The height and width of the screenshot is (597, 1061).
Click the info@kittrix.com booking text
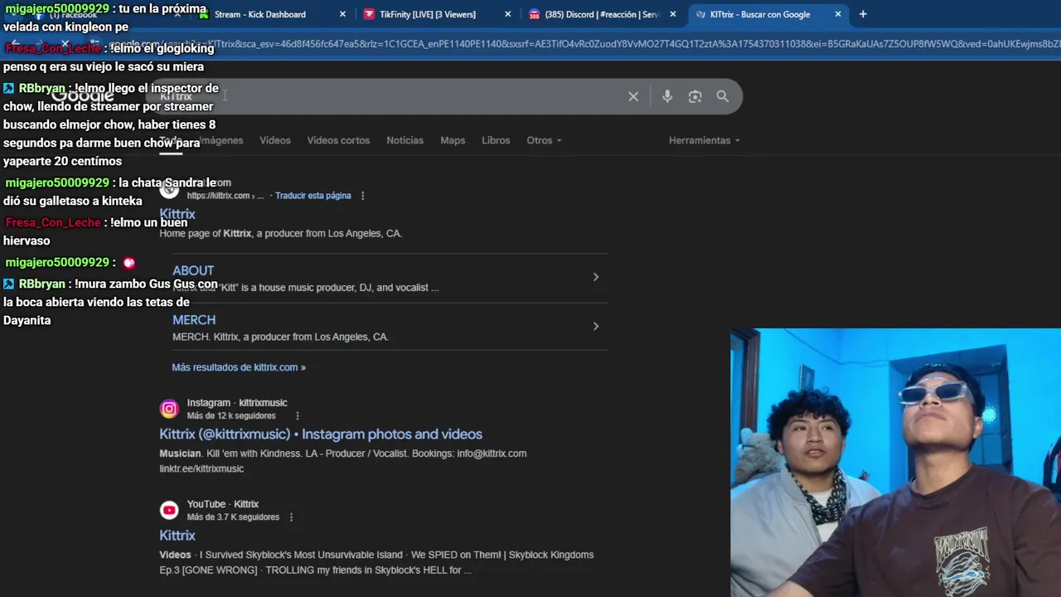pyautogui.click(x=492, y=454)
